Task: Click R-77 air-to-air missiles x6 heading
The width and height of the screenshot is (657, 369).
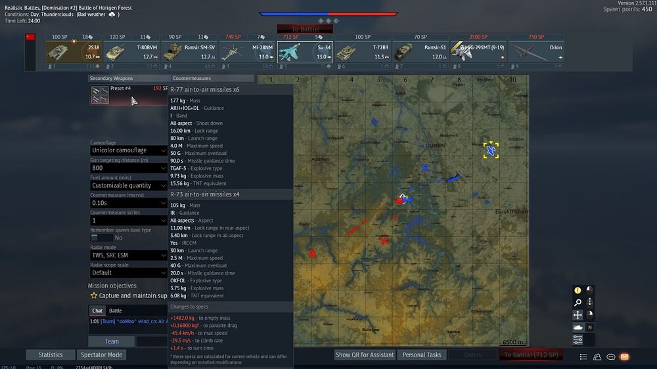Action: click(205, 90)
